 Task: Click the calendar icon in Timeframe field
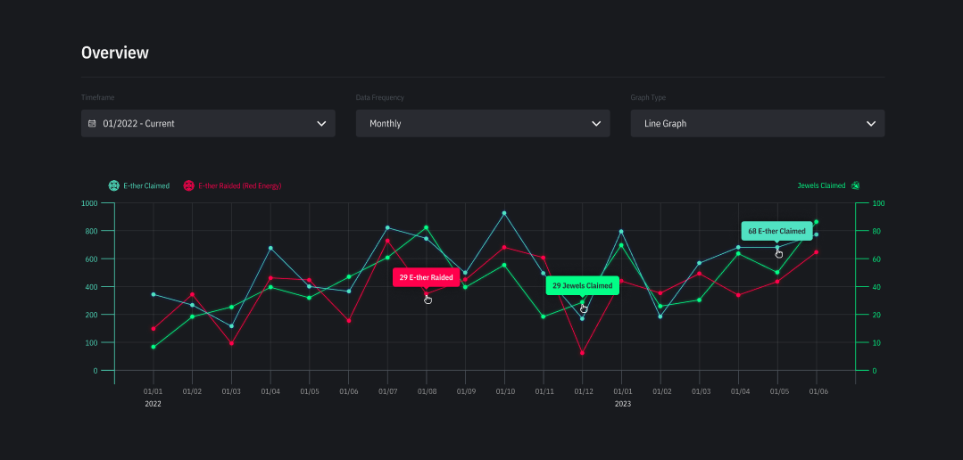pos(92,124)
